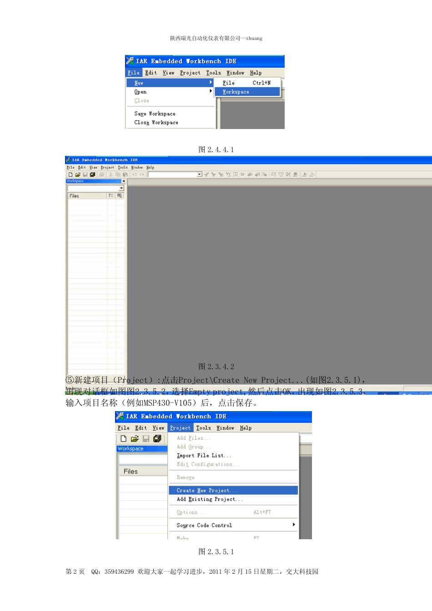This screenshot has width=432, height=611.
Task: Click configuration combo box in bottom screenshot Workspace
Action: tap(143, 459)
